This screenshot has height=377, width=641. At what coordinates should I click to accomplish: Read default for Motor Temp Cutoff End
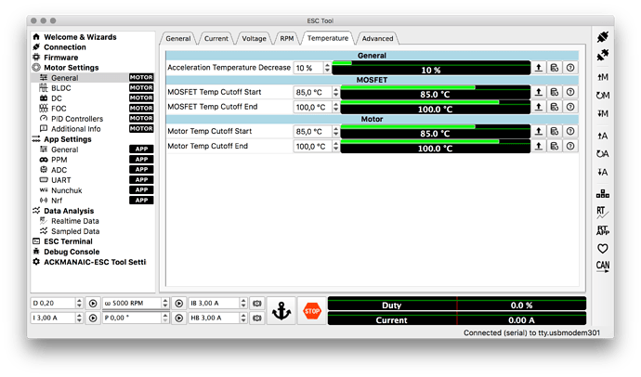pos(555,146)
